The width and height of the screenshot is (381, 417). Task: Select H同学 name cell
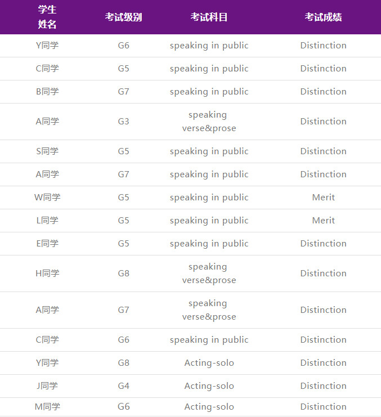click(x=47, y=273)
